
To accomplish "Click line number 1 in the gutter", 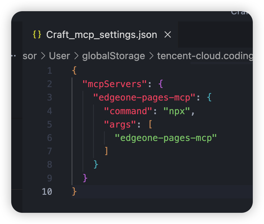I will point(50,71).
